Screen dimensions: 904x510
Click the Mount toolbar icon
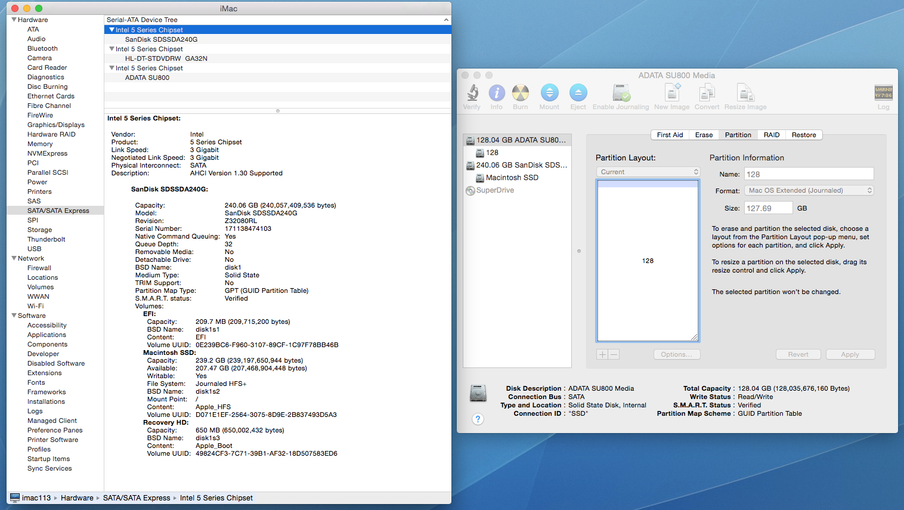point(549,92)
